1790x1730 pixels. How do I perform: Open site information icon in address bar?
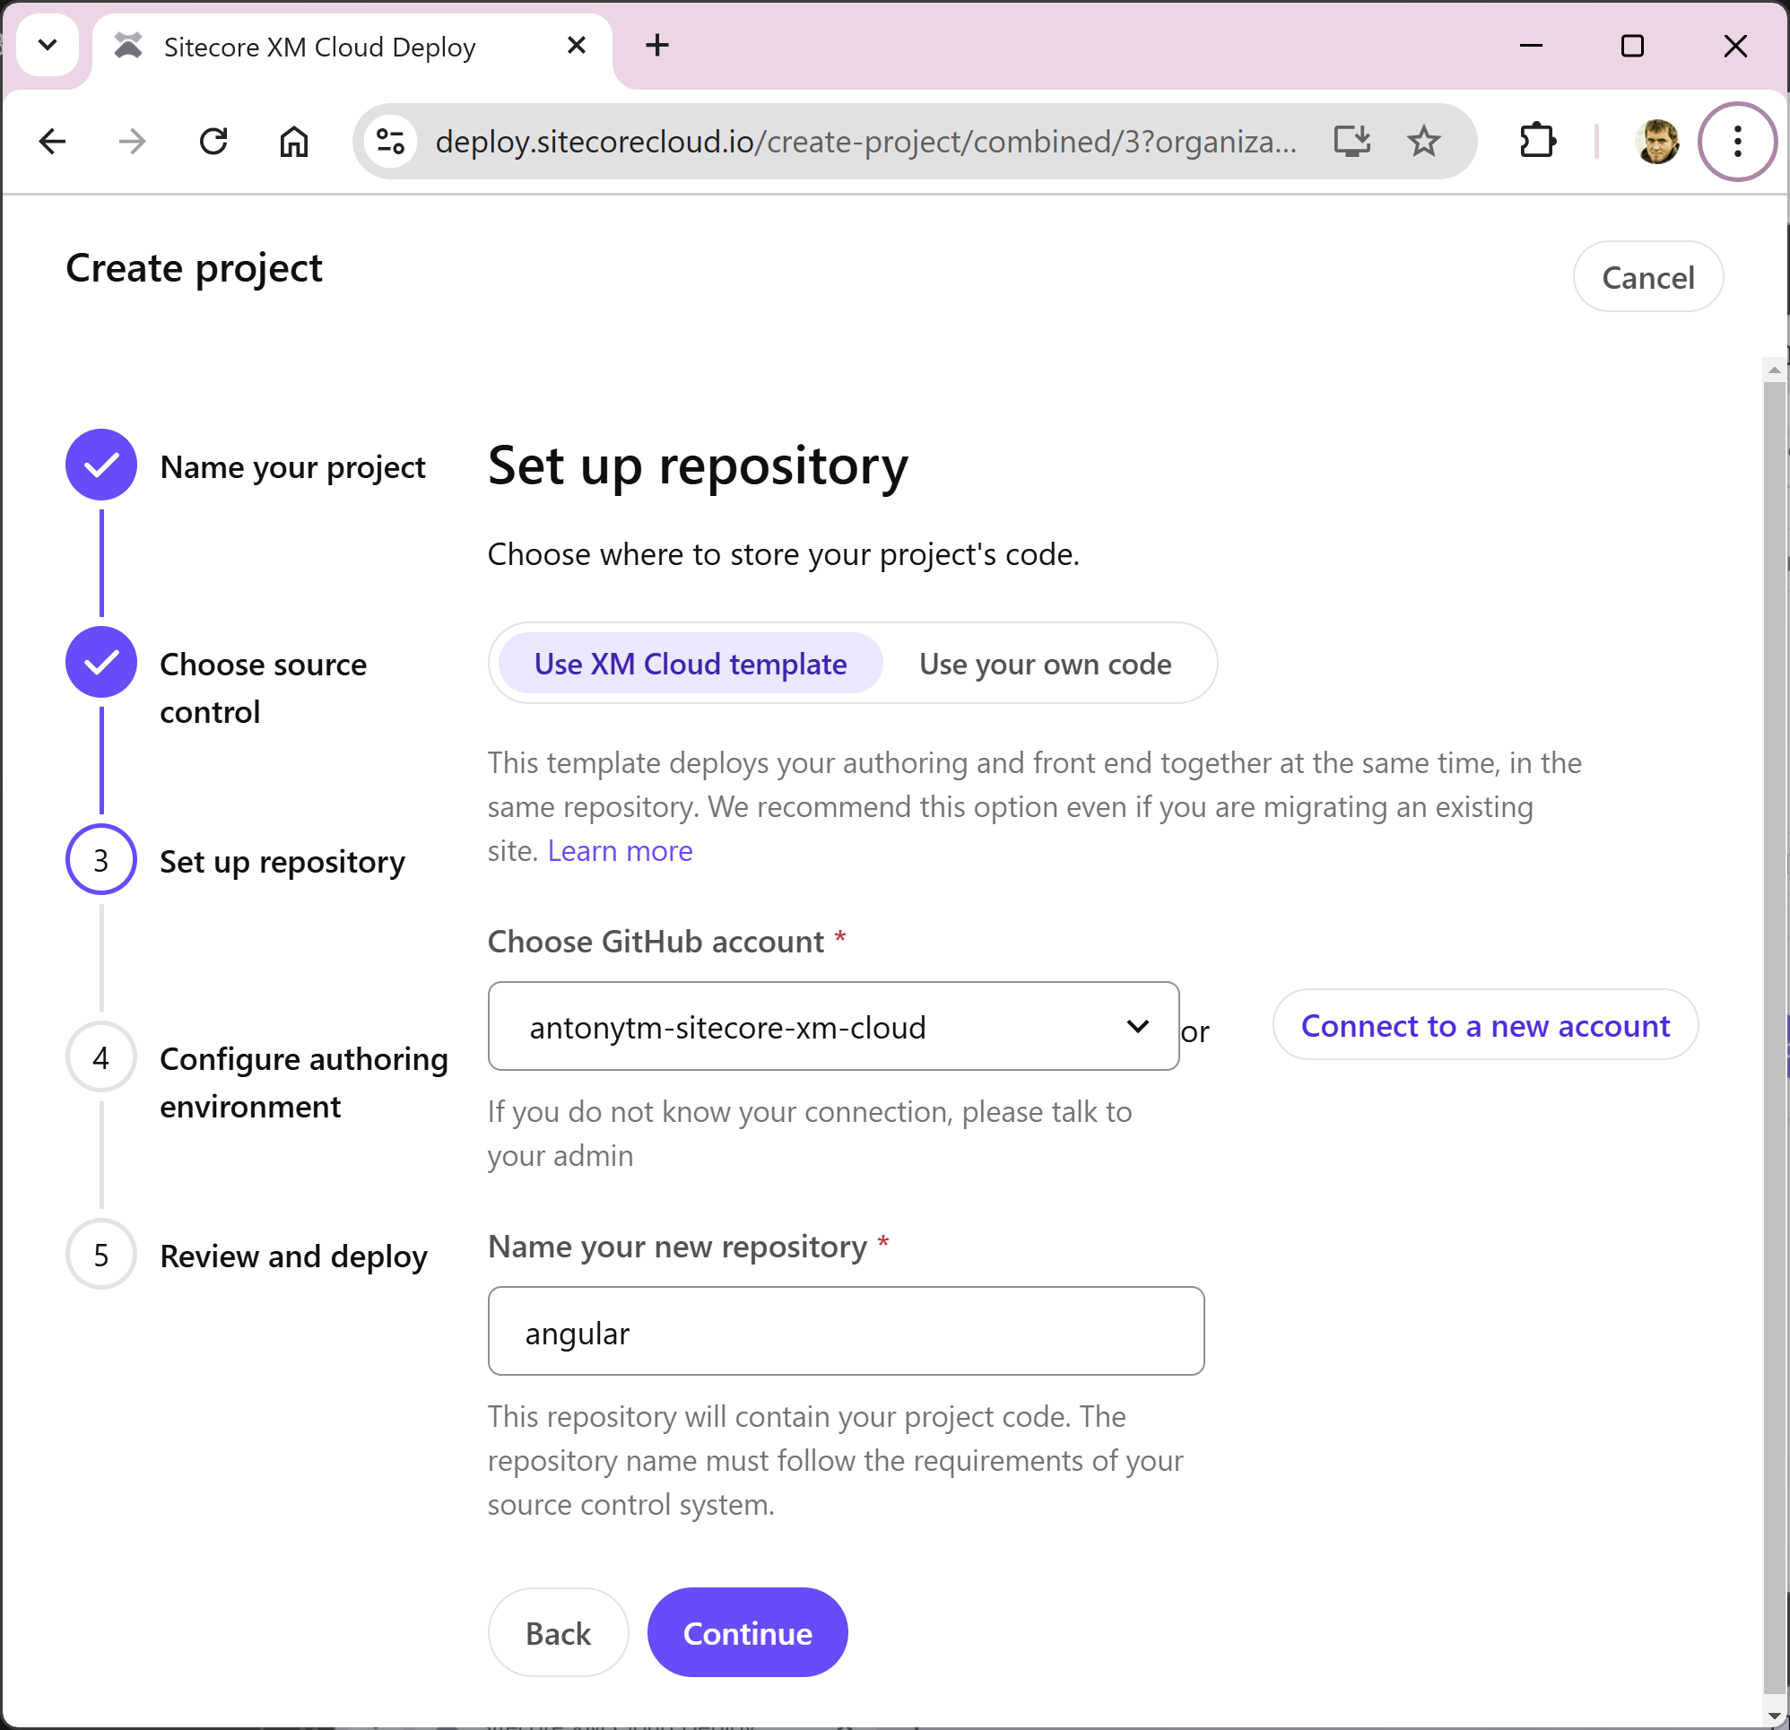click(x=391, y=142)
